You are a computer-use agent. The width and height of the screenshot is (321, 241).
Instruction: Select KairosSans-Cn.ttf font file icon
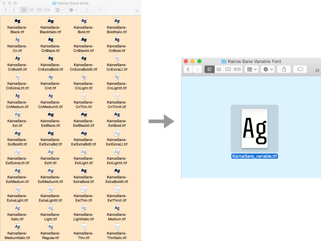(17, 39)
